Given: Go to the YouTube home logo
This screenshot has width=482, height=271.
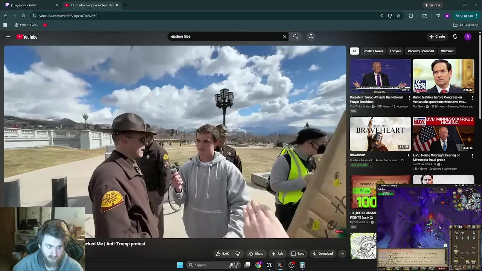Looking at the screenshot, I should coord(27,37).
